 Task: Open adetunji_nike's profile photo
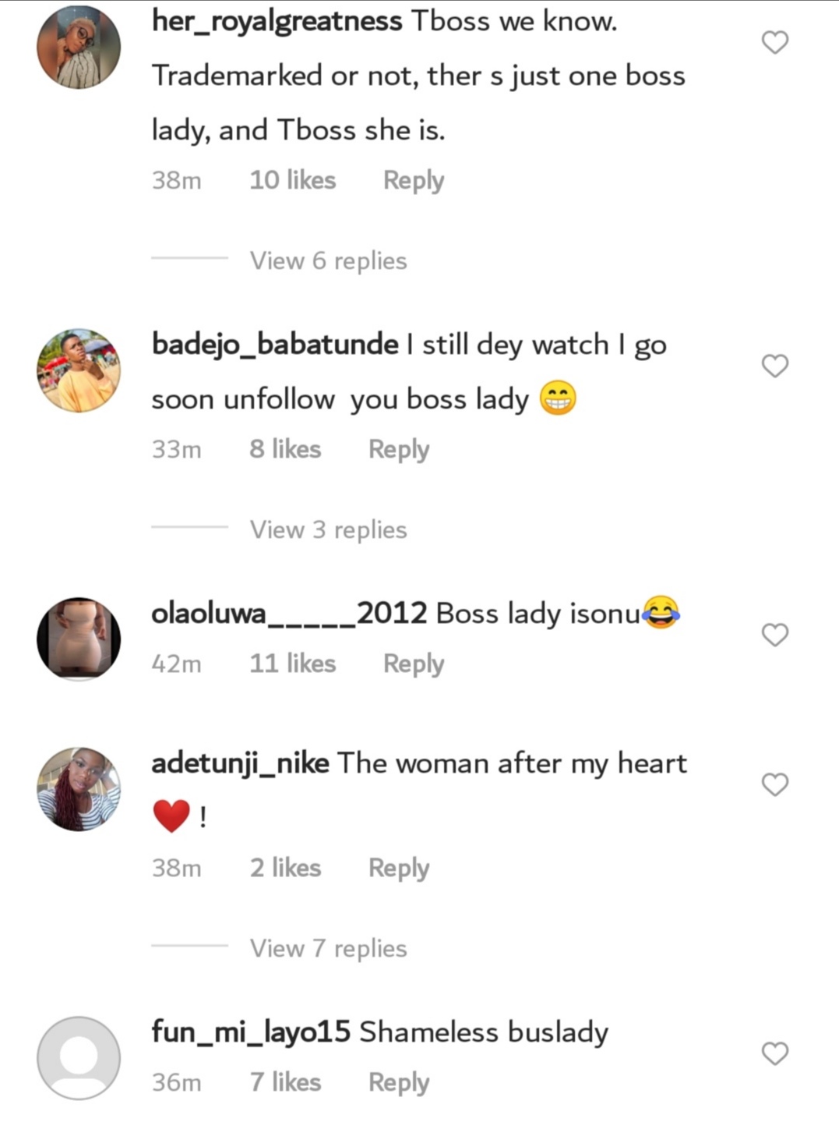point(79,789)
